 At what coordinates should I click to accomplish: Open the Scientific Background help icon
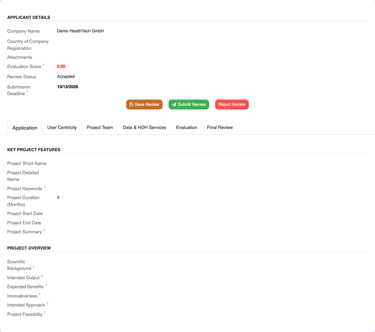(34, 267)
